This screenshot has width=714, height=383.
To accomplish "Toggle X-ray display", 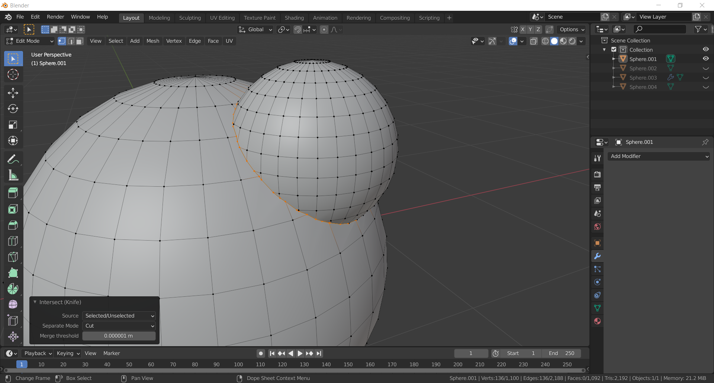I will coord(534,41).
